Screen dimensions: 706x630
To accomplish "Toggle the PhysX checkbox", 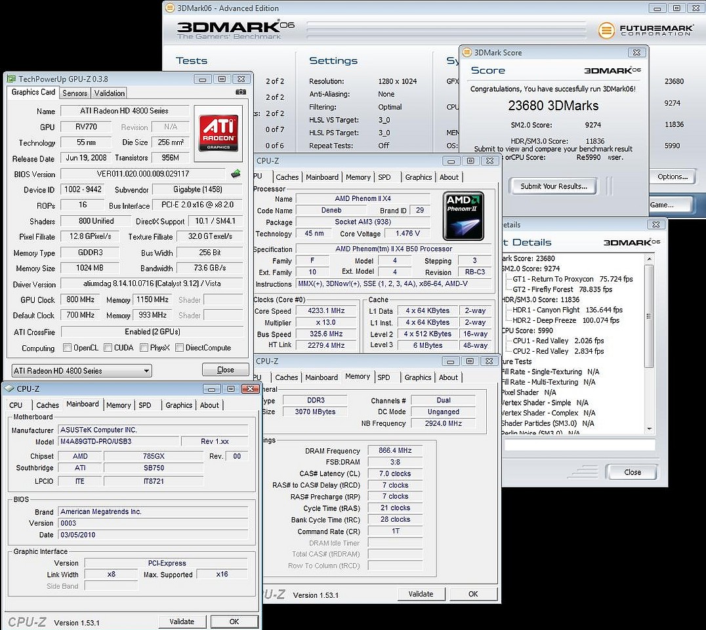I will click(x=142, y=348).
